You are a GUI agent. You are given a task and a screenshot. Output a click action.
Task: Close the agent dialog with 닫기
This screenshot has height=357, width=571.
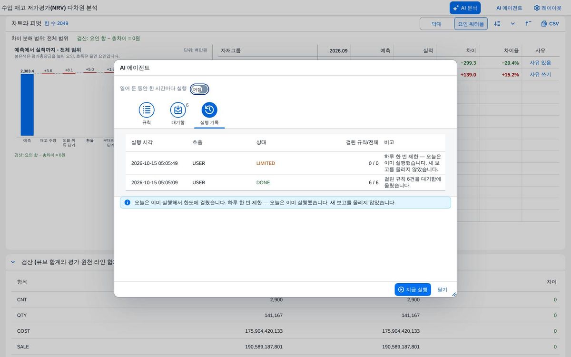pos(443,289)
